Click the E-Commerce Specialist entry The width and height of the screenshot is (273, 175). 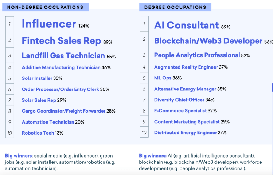tap(180, 110)
